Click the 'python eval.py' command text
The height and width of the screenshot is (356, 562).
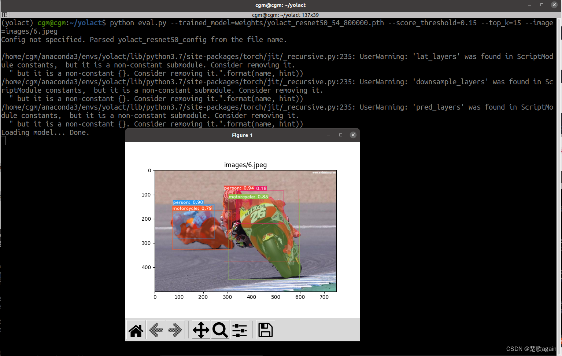pyautogui.click(x=138, y=23)
